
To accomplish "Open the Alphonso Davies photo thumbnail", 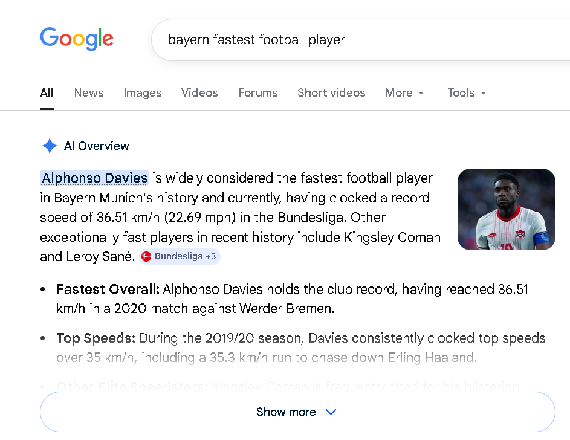I will [506, 209].
